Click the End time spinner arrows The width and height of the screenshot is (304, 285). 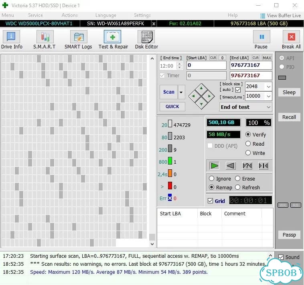[180, 66]
